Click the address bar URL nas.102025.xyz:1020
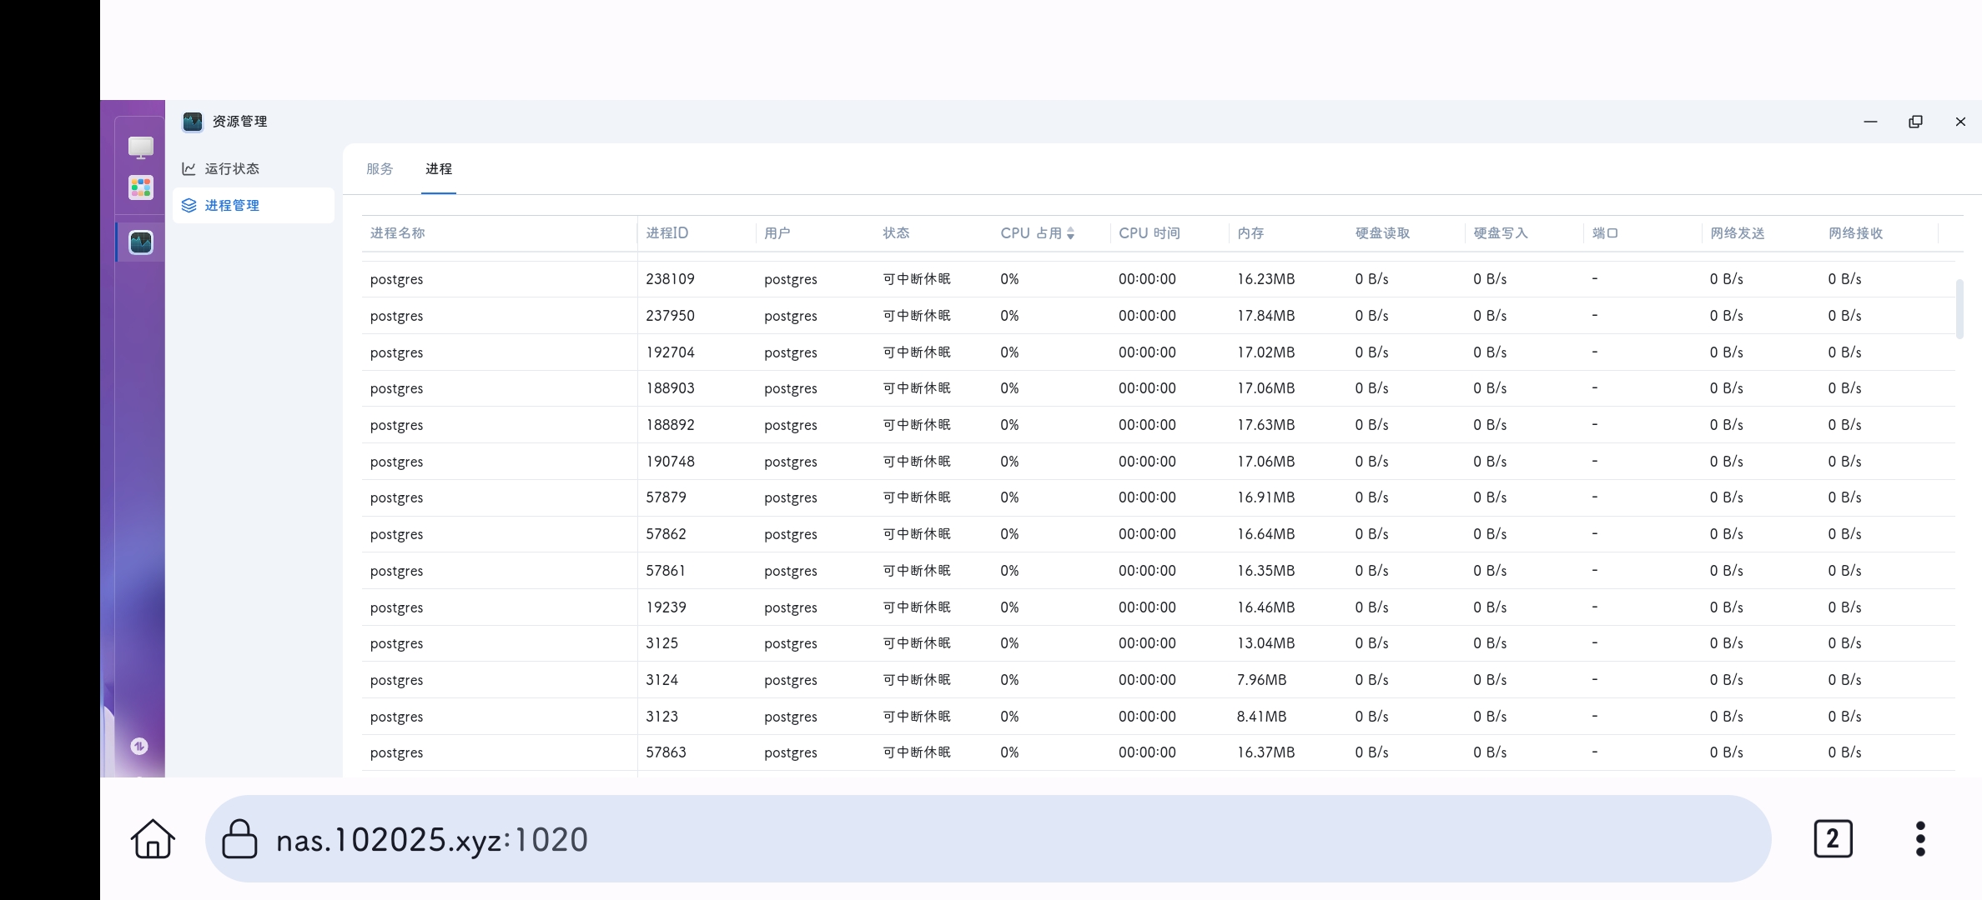 (x=432, y=839)
